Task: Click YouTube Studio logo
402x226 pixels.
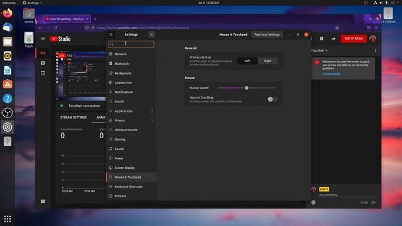Action: click(60, 39)
